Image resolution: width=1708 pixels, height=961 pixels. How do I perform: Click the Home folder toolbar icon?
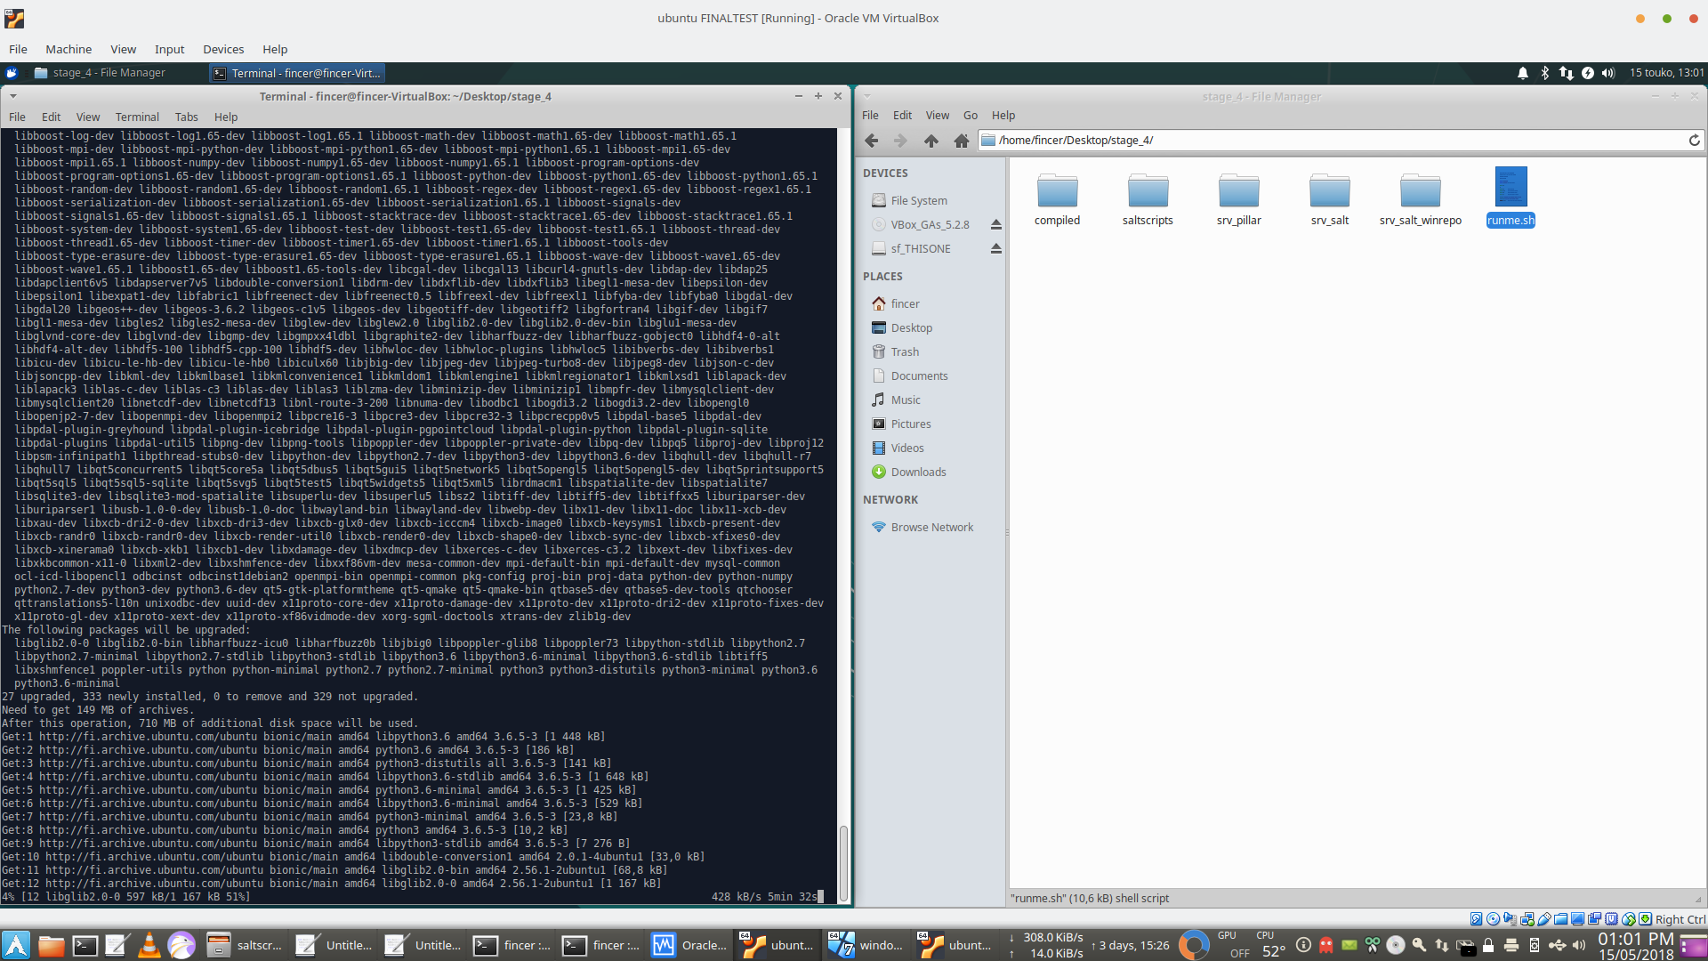click(962, 141)
